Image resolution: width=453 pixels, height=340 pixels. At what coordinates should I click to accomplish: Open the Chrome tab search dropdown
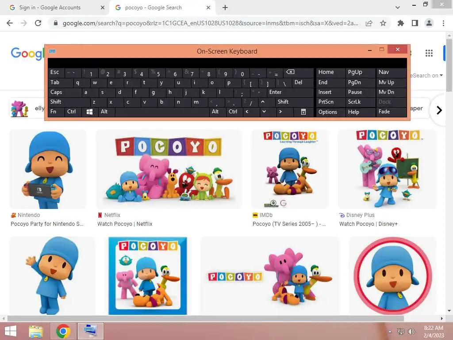[x=398, y=8]
